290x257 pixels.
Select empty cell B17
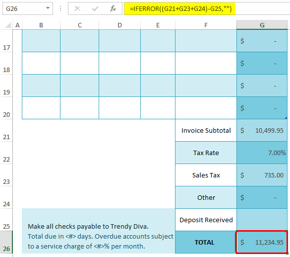pyautogui.click(x=41, y=41)
